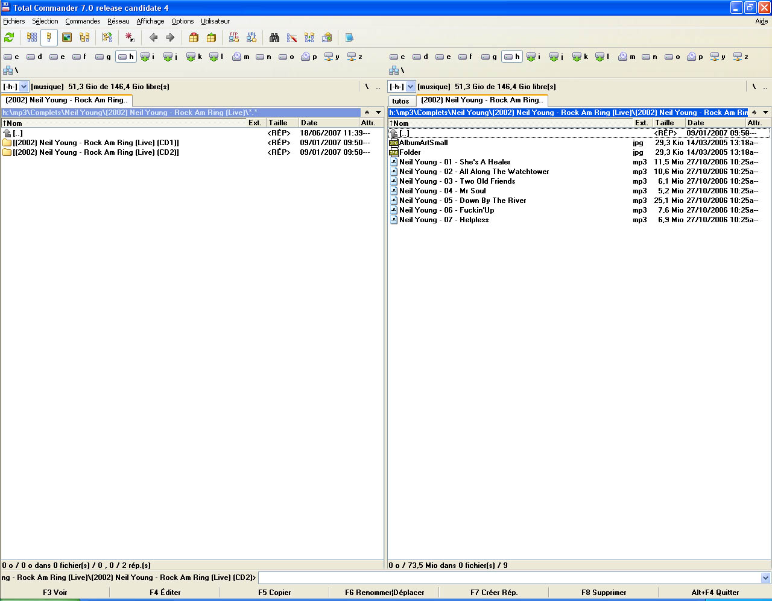Open FTP connection from the toolbar
The height and width of the screenshot is (601, 772).
[x=234, y=38]
